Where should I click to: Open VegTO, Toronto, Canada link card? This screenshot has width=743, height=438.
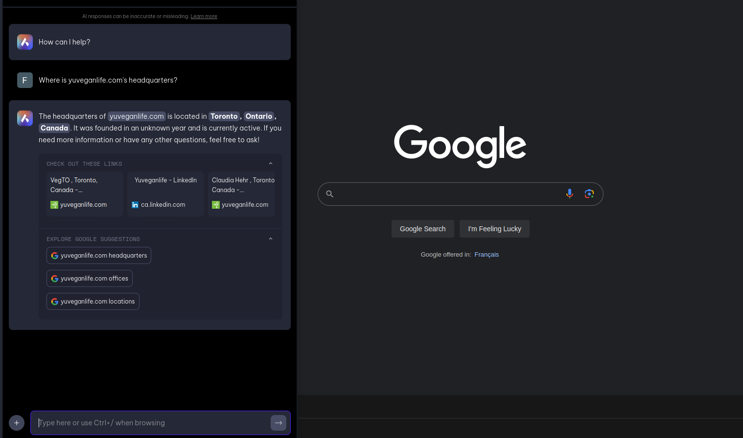[85, 194]
